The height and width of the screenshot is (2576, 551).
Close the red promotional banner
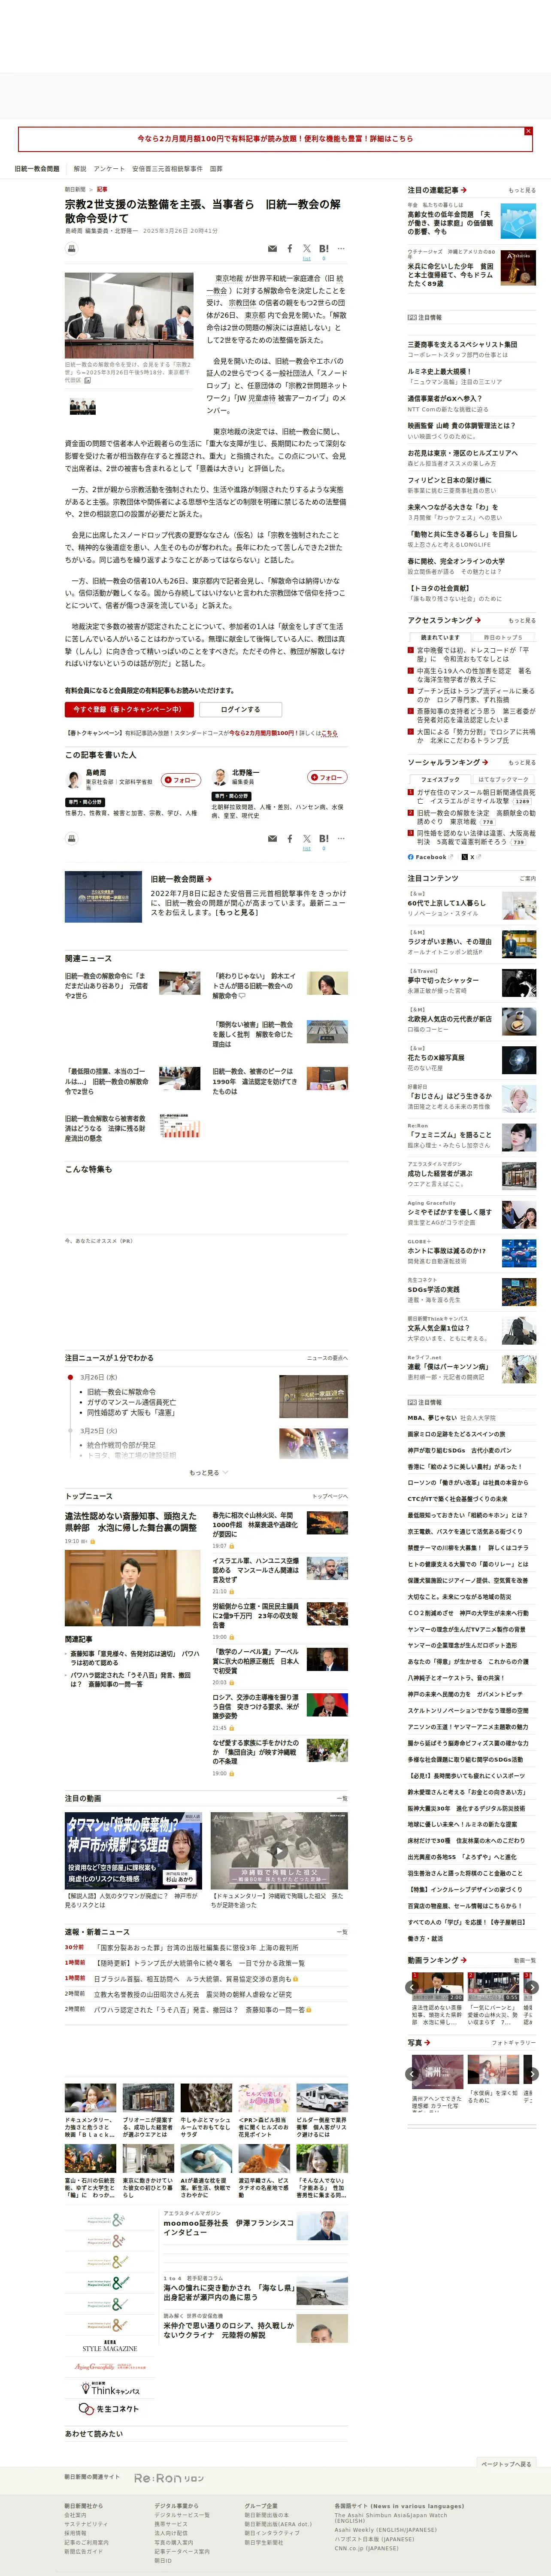coord(528,131)
